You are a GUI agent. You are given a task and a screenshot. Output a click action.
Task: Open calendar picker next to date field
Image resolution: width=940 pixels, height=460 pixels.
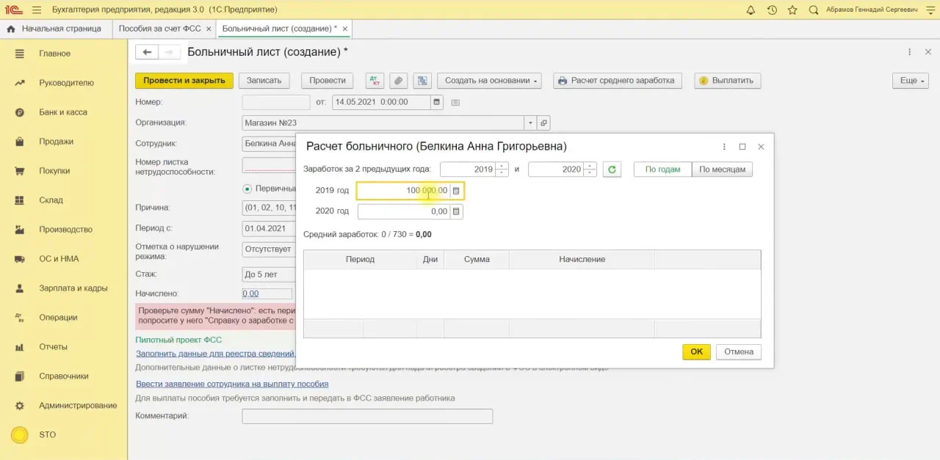(437, 103)
